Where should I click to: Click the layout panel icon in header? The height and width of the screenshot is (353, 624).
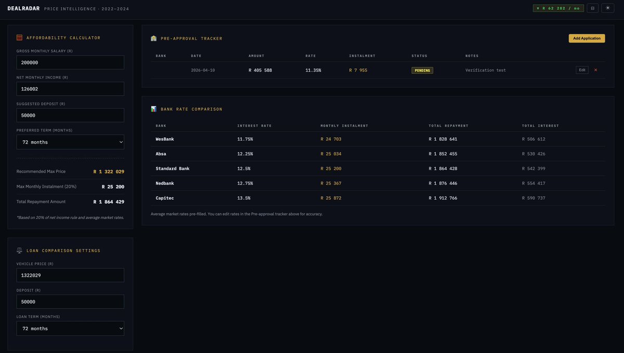coord(593,8)
